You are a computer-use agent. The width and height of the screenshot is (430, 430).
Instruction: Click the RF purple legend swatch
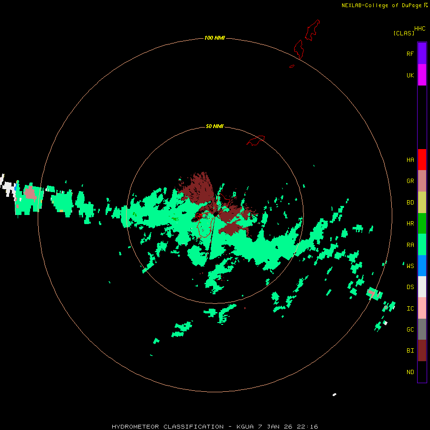[x=422, y=54]
